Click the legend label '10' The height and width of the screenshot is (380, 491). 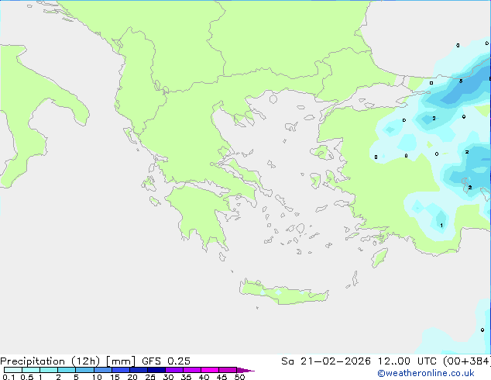[x=97, y=377]
